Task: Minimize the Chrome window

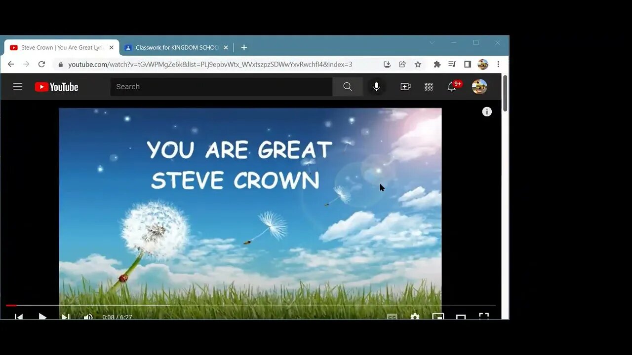Action: [x=454, y=43]
